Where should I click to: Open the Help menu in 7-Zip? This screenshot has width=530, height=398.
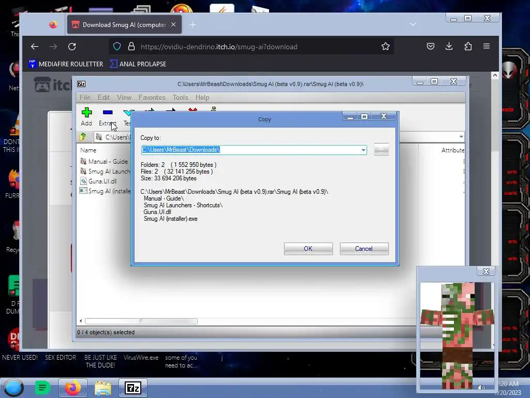click(202, 97)
